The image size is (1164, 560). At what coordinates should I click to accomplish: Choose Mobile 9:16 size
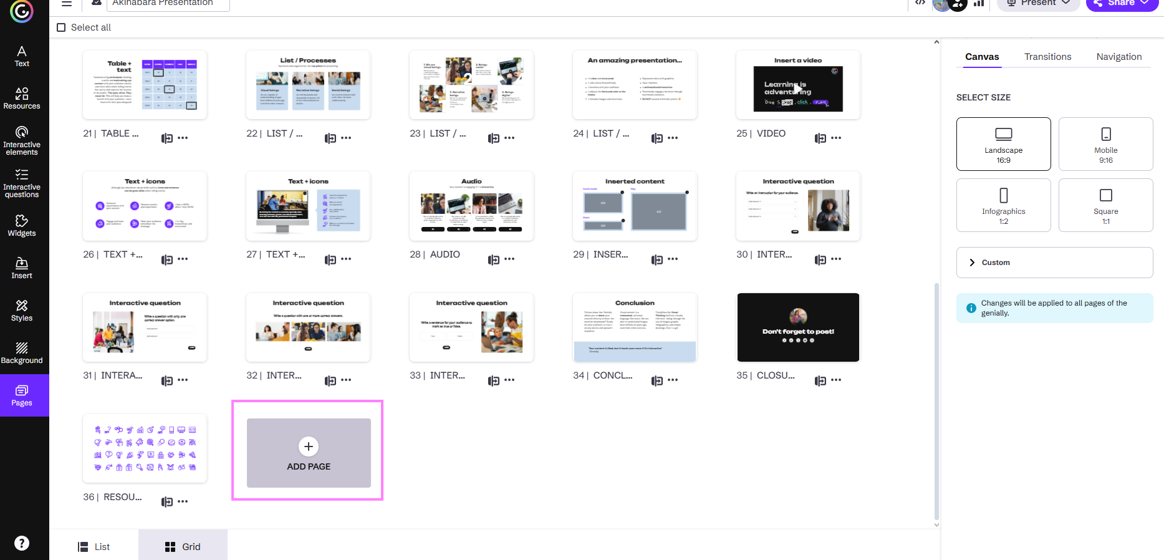[1105, 144]
